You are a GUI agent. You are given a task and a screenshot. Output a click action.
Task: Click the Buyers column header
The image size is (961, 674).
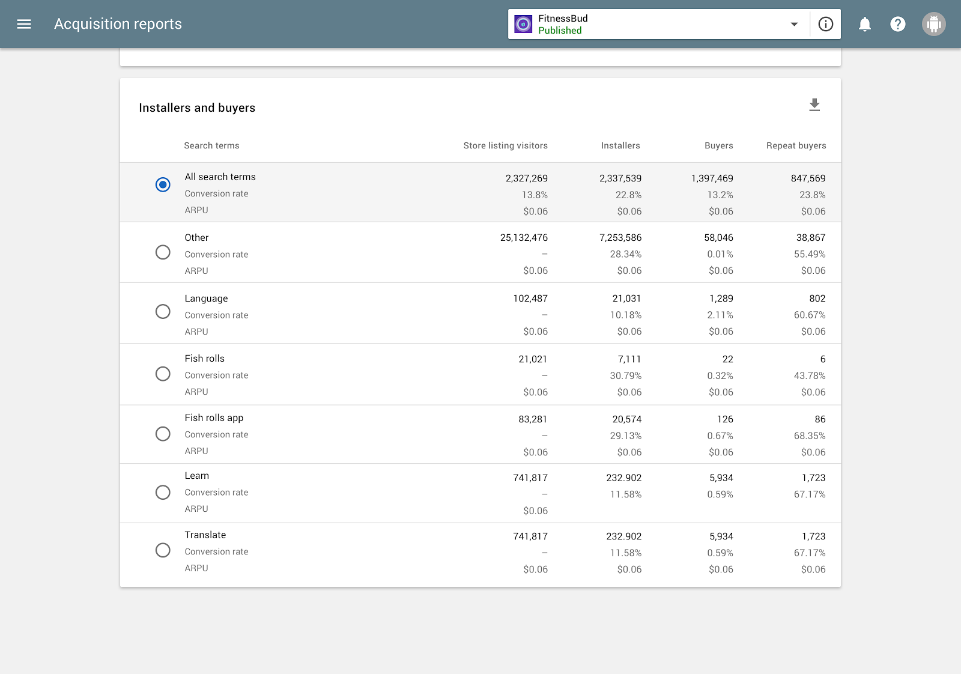tap(718, 145)
